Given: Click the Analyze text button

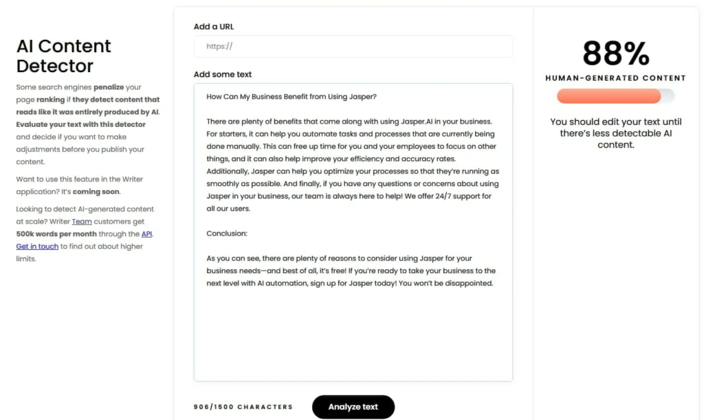Looking at the screenshot, I should (353, 406).
